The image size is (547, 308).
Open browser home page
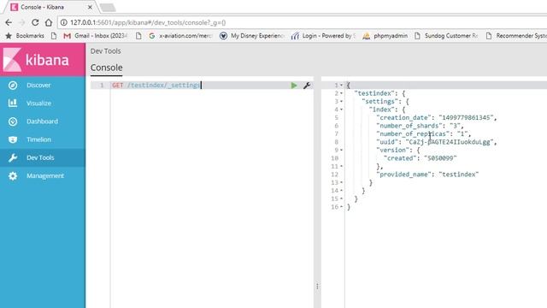49,23
